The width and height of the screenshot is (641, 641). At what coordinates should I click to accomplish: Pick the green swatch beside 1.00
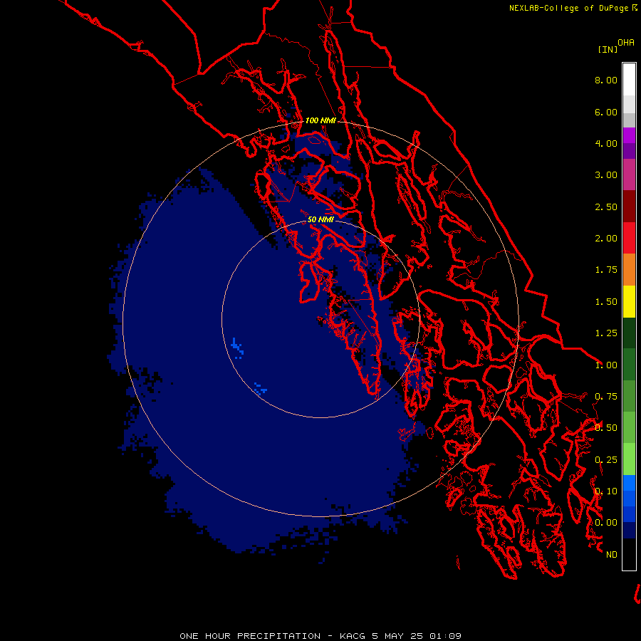[629, 365]
